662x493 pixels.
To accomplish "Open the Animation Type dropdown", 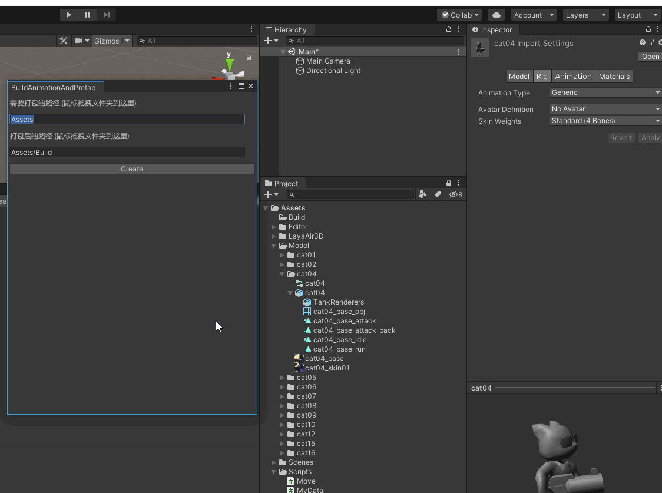I will (605, 92).
